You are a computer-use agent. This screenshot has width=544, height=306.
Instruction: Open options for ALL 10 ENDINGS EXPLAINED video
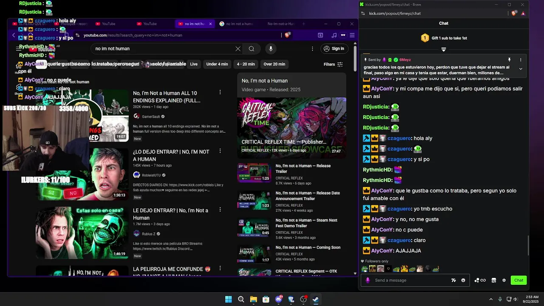coord(220,92)
